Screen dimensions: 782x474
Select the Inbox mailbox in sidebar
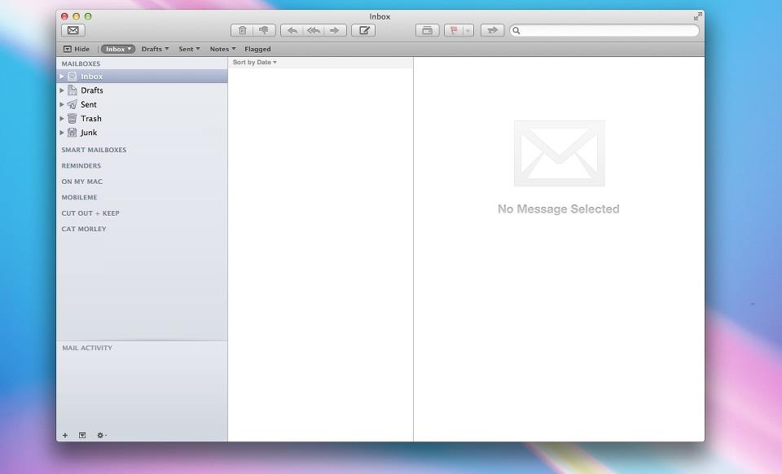pos(142,77)
